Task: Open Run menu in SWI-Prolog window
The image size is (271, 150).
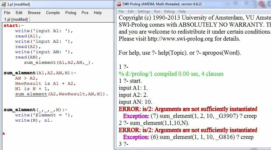Action: point(157,11)
